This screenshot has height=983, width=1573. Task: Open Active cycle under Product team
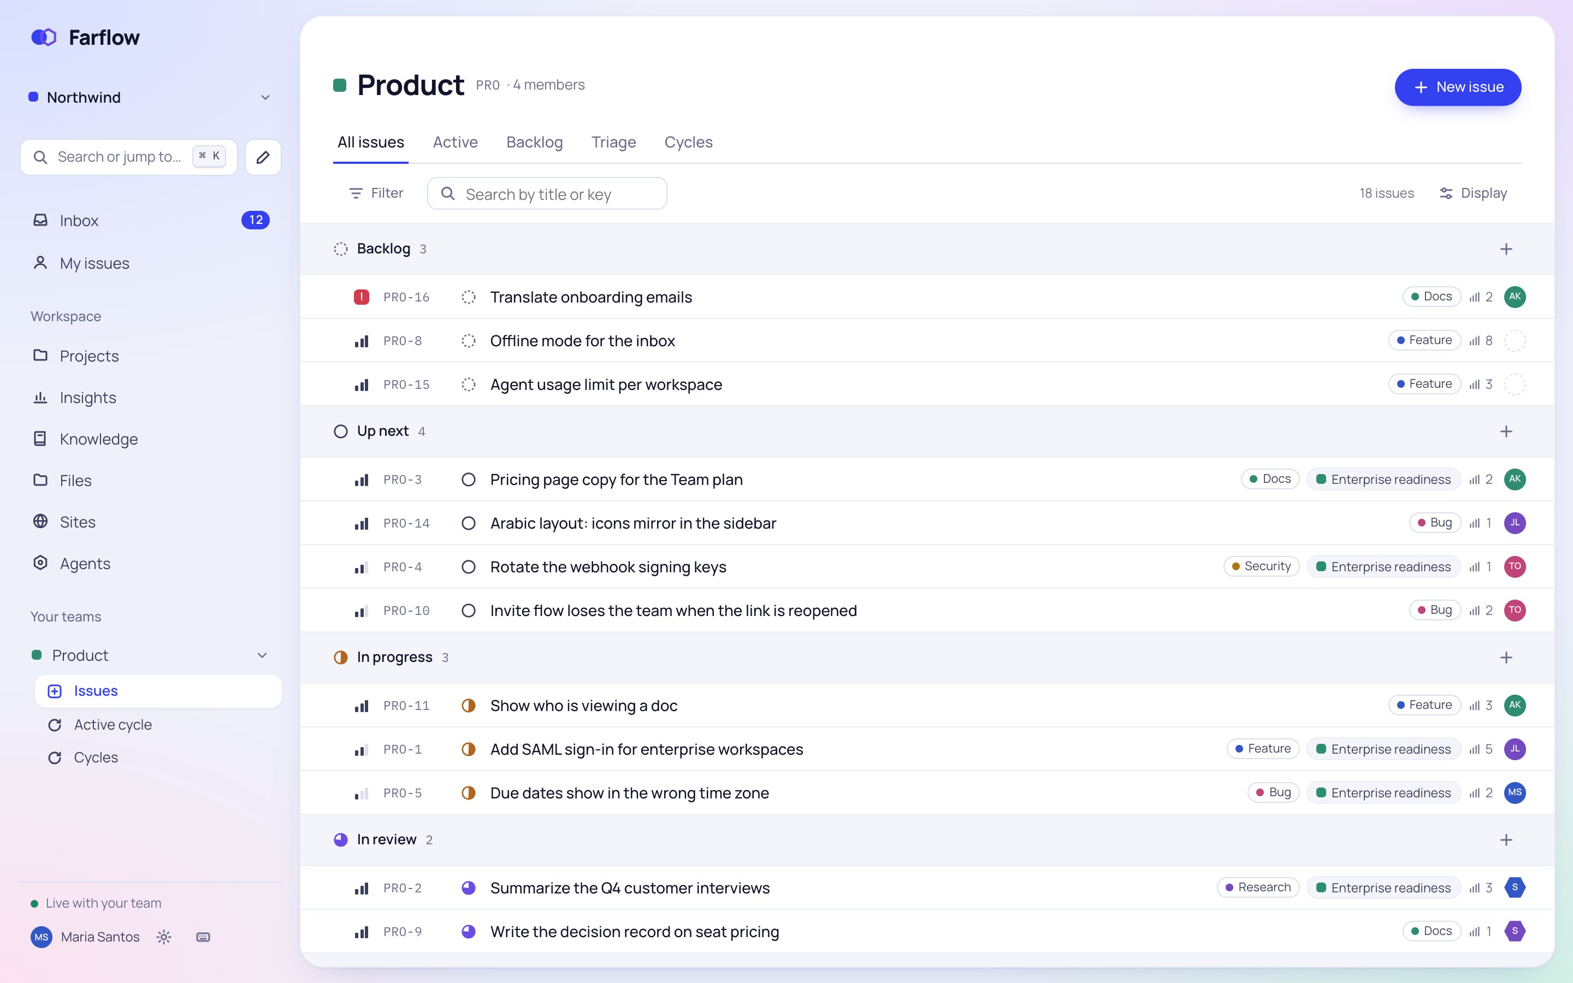coord(158,725)
